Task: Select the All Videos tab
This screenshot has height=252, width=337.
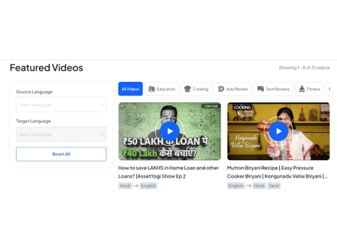Action: [130, 89]
